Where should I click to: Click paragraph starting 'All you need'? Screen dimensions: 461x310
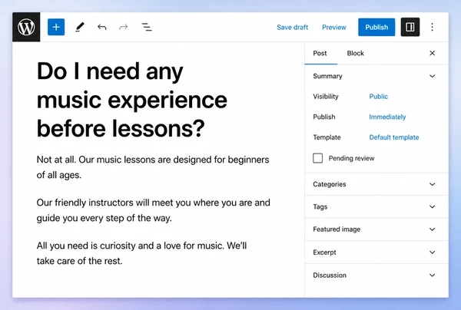(x=141, y=253)
